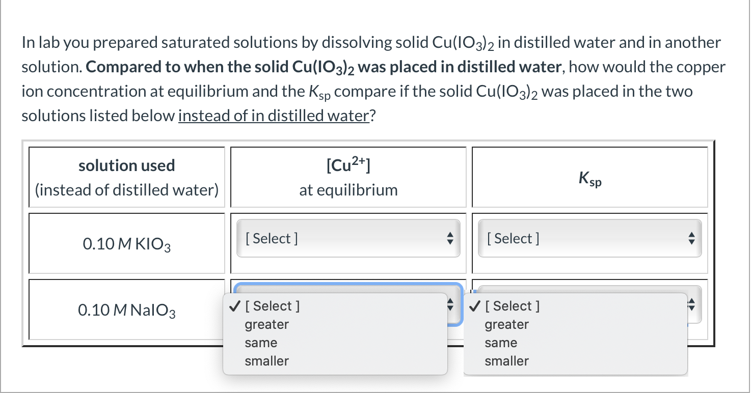This screenshot has width=751, height=393.
Task: Select "greater" under the Ksp column menu
Action: point(506,324)
